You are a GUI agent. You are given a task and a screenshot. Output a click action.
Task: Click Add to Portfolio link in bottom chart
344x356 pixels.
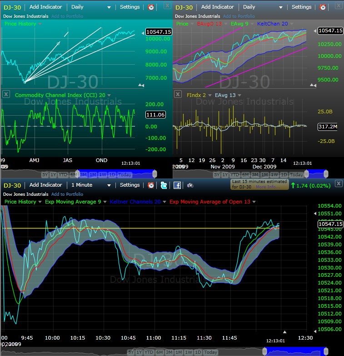[x=67, y=194]
